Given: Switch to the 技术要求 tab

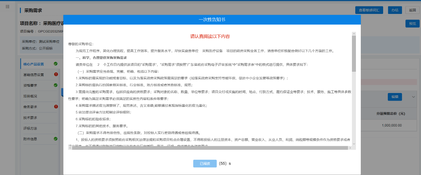Looking at the screenshot, I should pyautogui.click(x=30, y=118).
